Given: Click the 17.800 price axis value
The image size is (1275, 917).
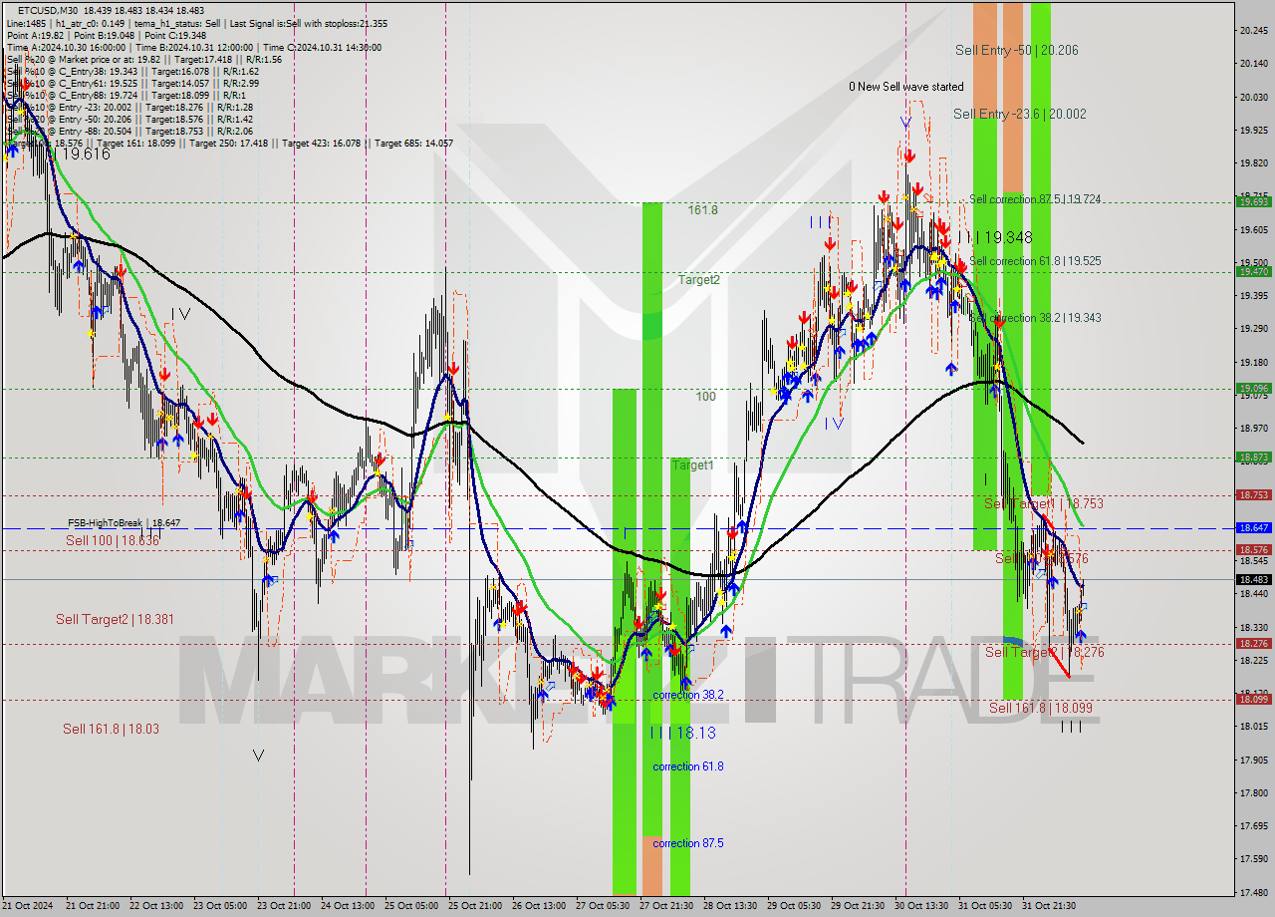Looking at the screenshot, I should (x=1253, y=792).
